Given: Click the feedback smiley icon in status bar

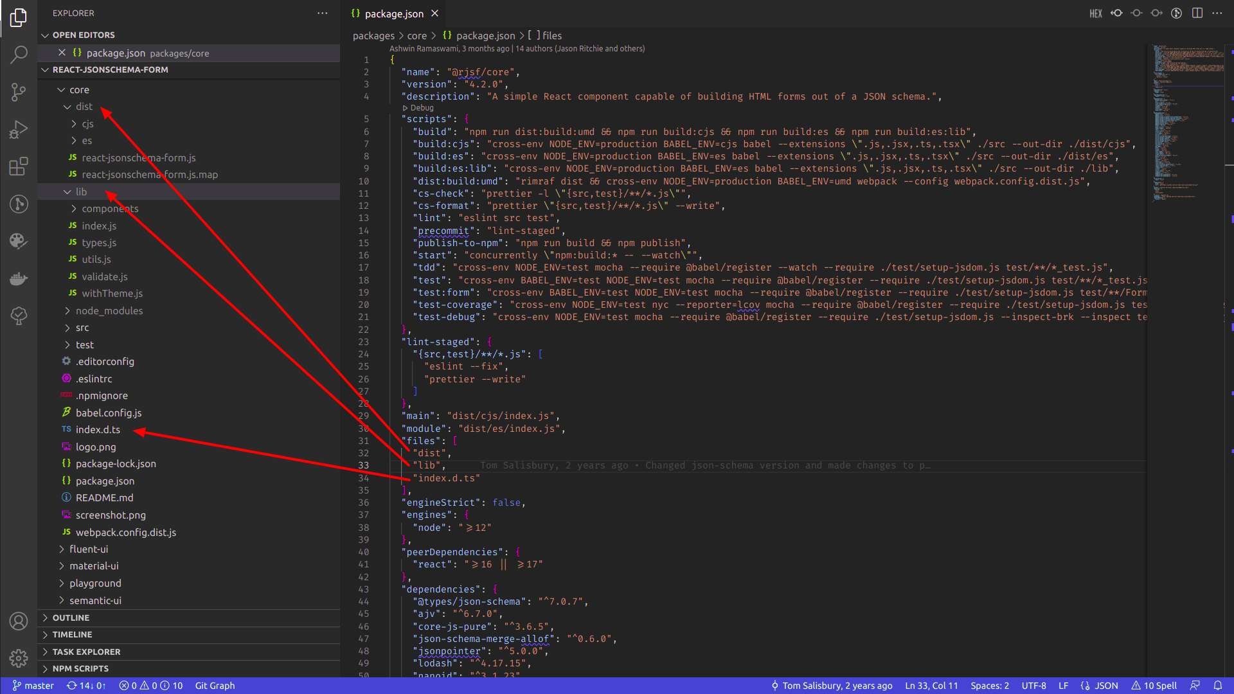Looking at the screenshot, I should [1196, 686].
